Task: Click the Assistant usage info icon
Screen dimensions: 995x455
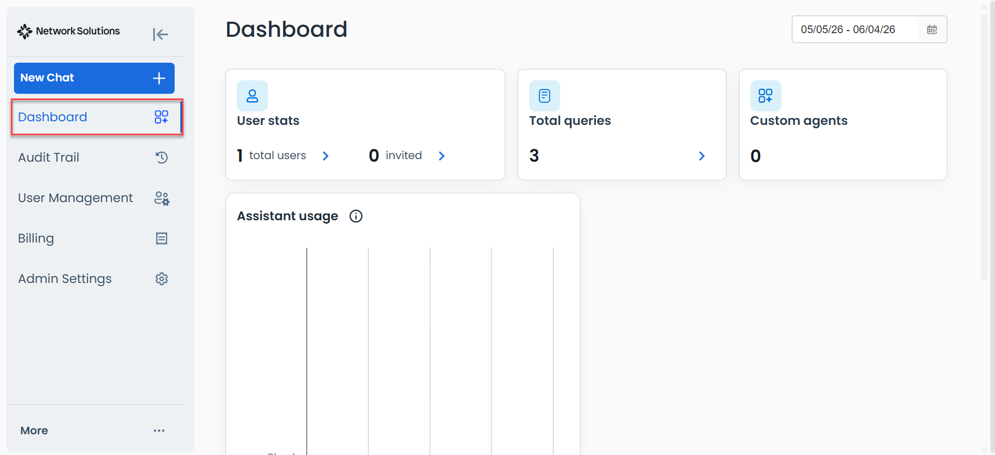Action: (x=356, y=216)
